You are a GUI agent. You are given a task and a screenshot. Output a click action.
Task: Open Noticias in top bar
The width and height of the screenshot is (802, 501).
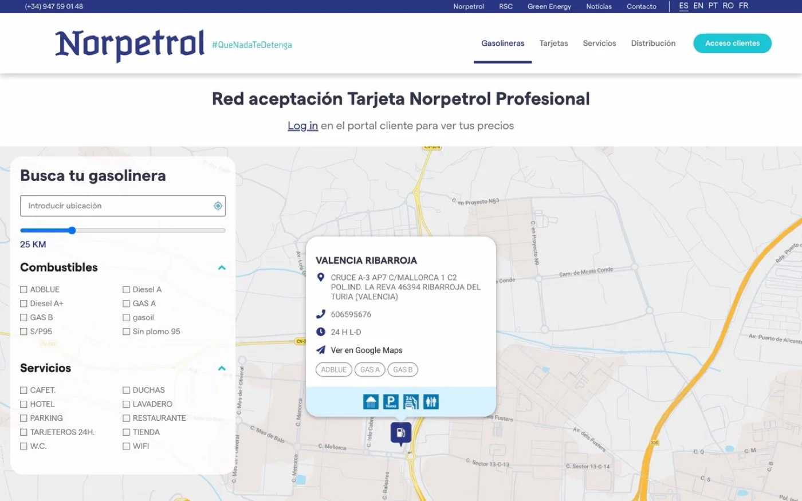(599, 6)
